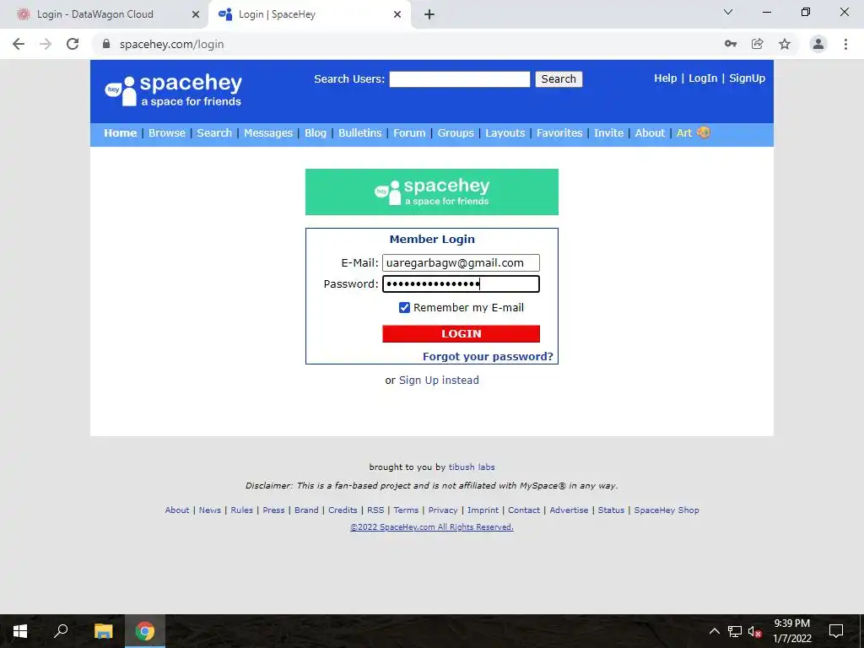Open Art in navigation bar
This screenshot has width=864, height=648.
(x=683, y=132)
